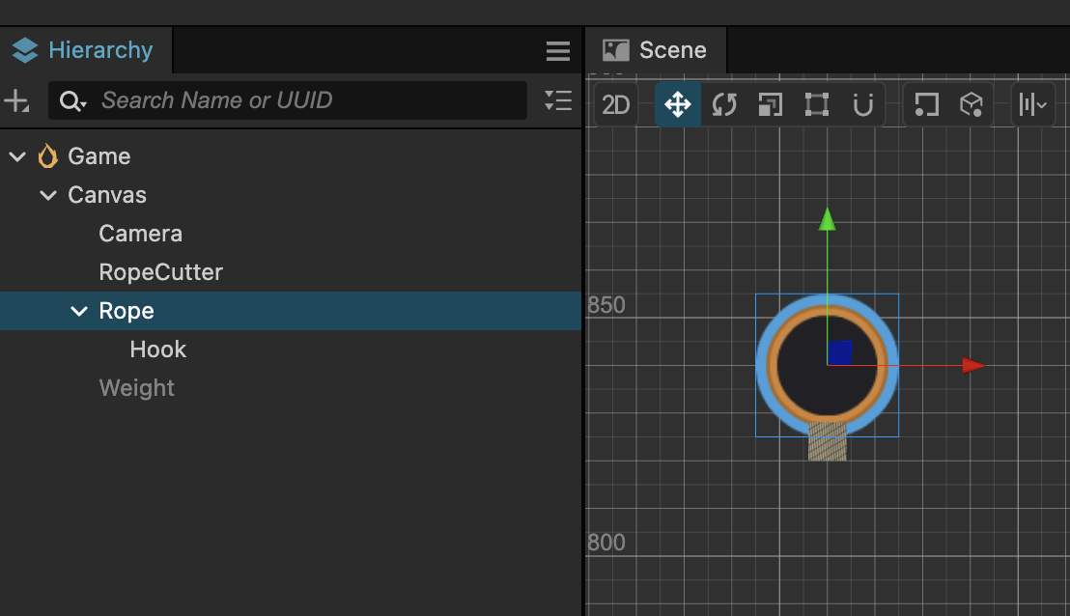Select the Rect transform tool

pyautogui.click(x=817, y=104)
